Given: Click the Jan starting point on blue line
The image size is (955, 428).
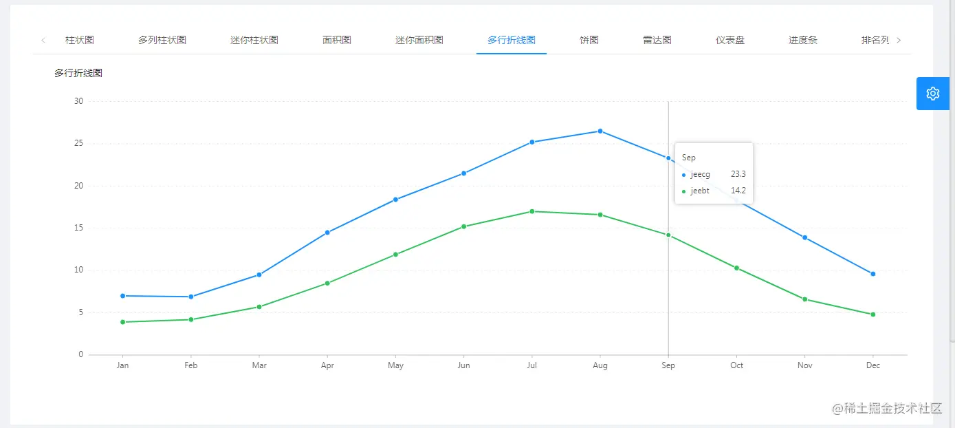Looking at the screenshot, I should click(x=122, y=295).
